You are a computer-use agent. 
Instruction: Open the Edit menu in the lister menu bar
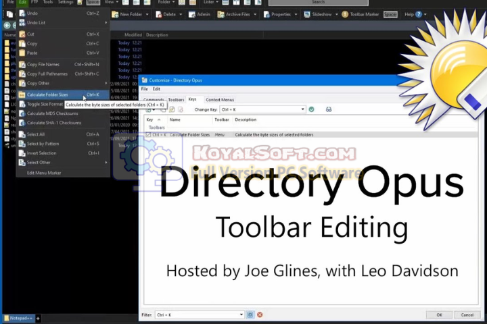click(22, 2)
